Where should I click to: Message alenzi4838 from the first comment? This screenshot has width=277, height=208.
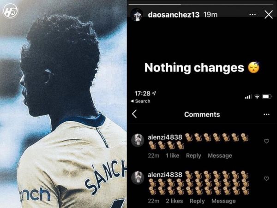pos(220,155)
